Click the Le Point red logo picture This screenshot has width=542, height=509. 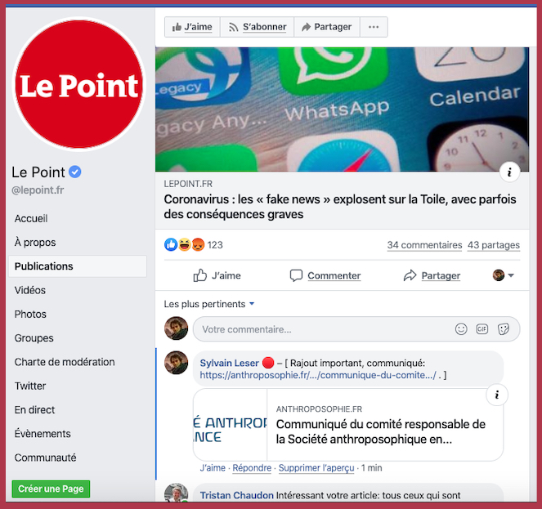click(79, 84)
